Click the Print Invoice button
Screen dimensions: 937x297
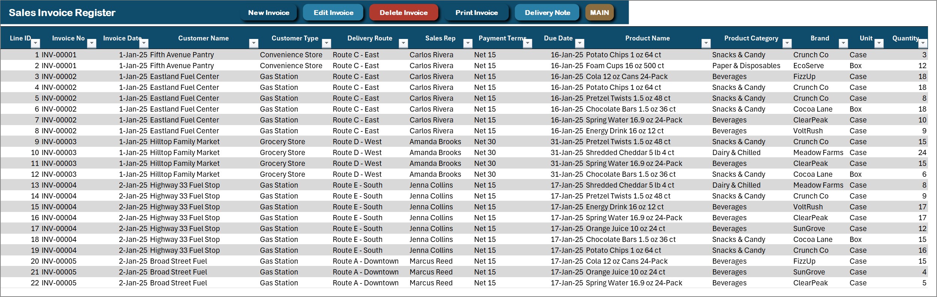coord(476,13)
